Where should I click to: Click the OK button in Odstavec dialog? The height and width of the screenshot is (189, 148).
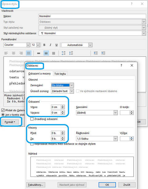[107, 185]
